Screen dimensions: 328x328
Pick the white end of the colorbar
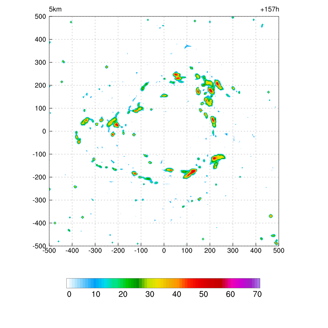click(68, 283)
